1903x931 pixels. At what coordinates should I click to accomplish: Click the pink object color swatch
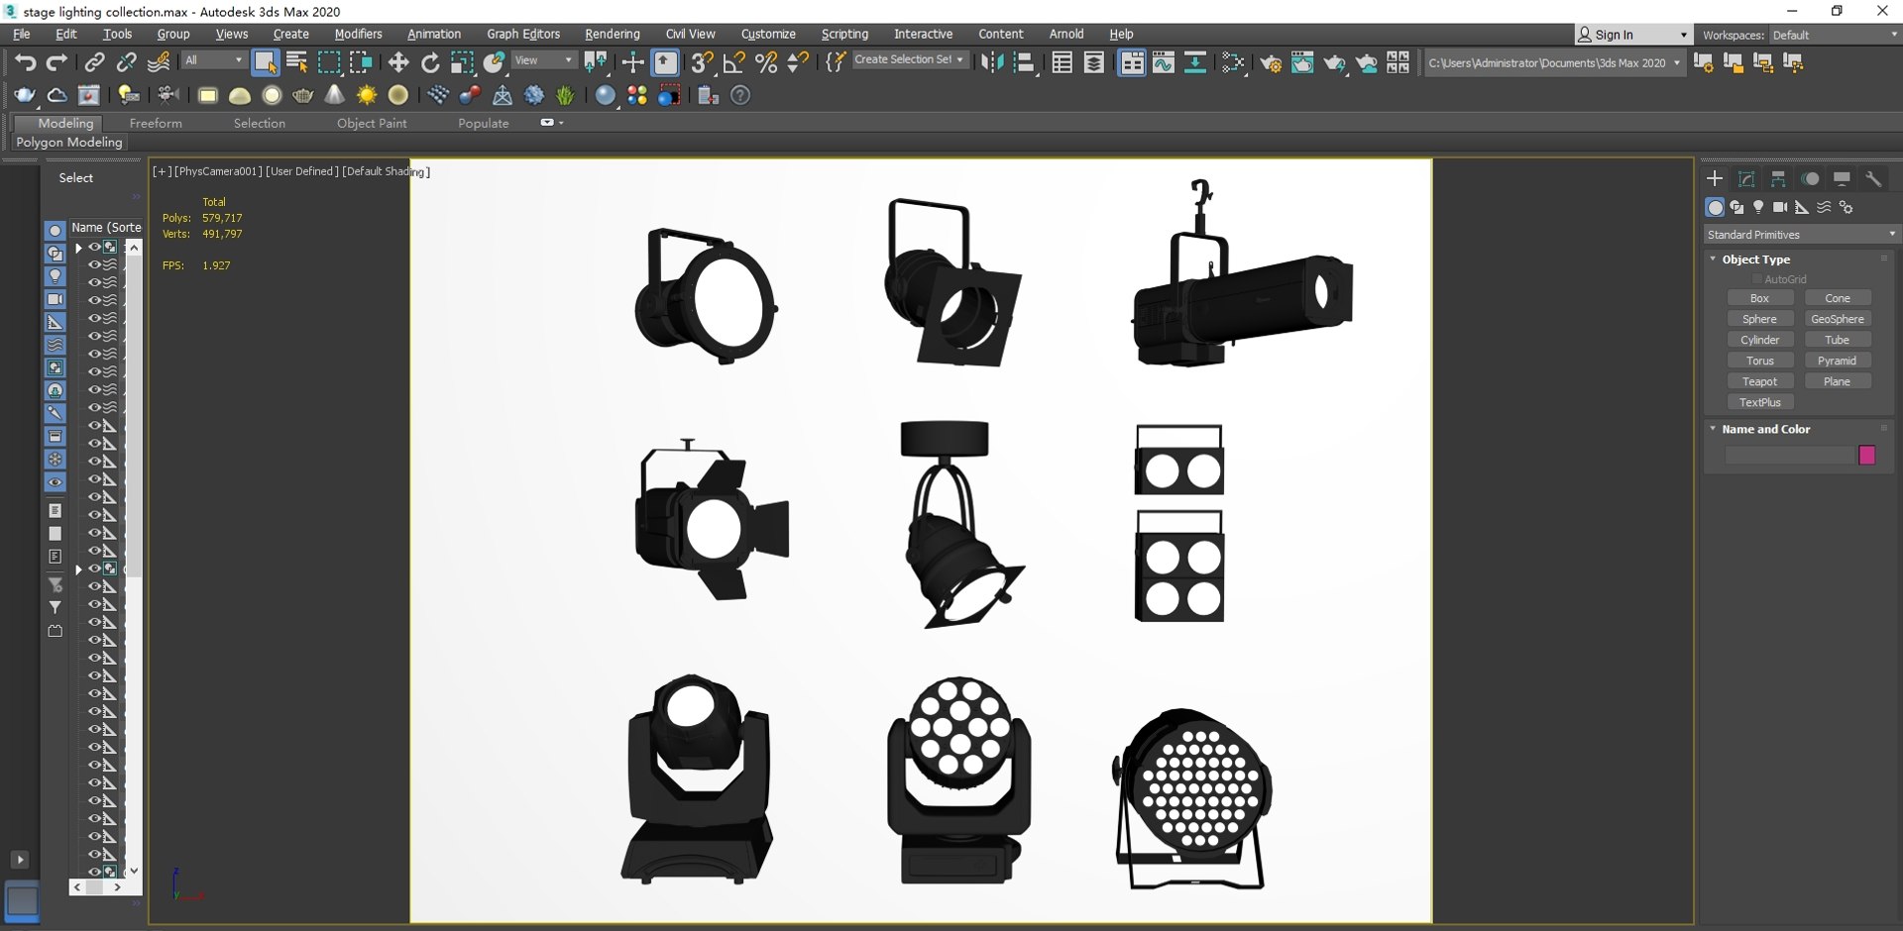(x=1867, y=456)
